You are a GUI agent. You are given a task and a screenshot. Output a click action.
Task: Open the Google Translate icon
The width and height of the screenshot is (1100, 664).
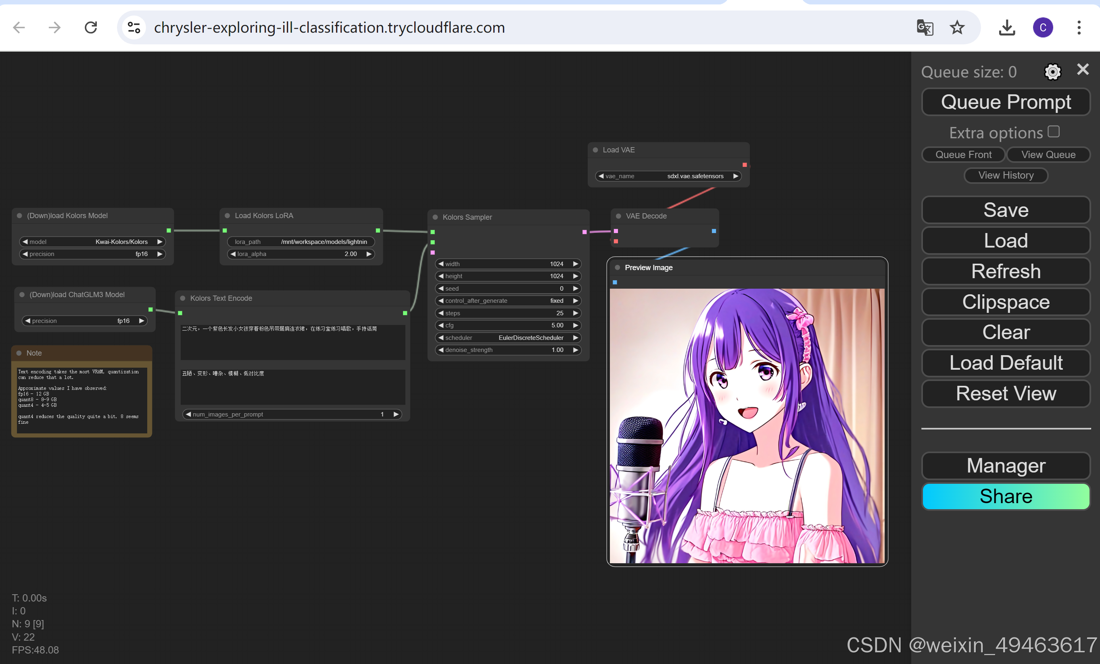tap(925, 28)
